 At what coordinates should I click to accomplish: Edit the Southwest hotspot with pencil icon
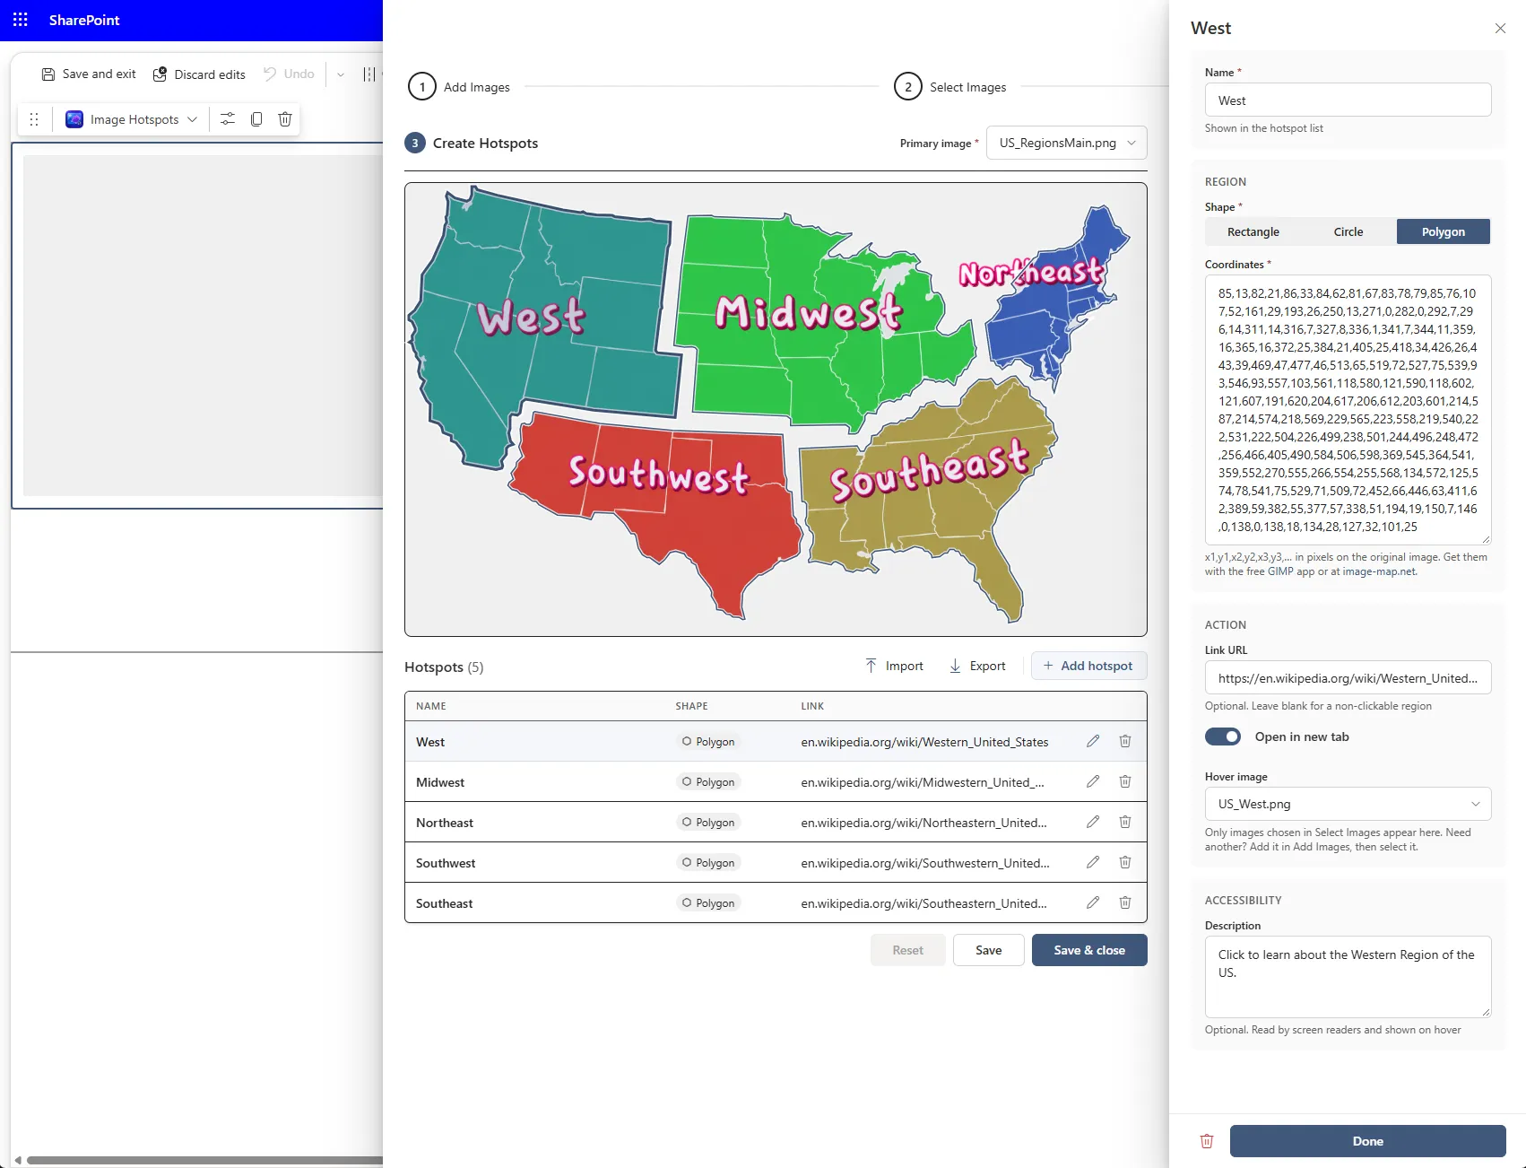[1093, 862]
